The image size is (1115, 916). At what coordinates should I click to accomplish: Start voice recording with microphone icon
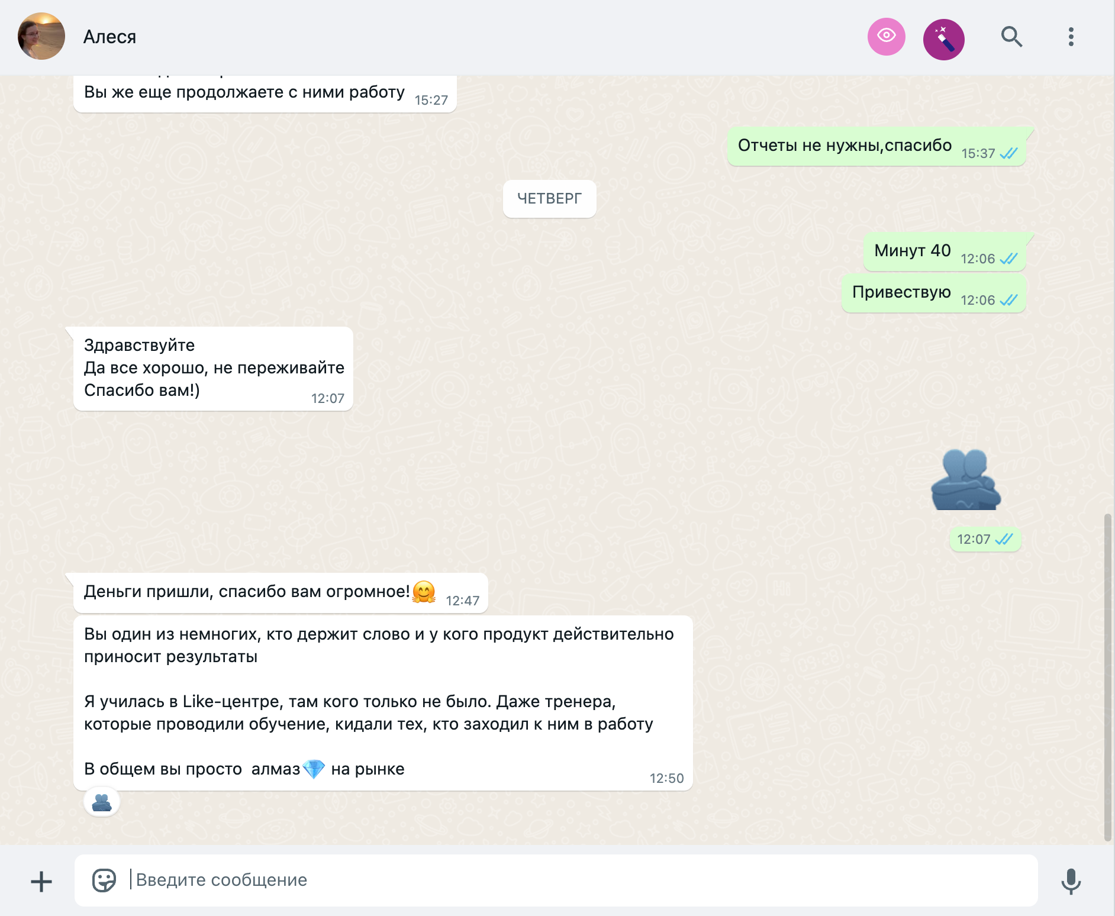coord(1071,881)
